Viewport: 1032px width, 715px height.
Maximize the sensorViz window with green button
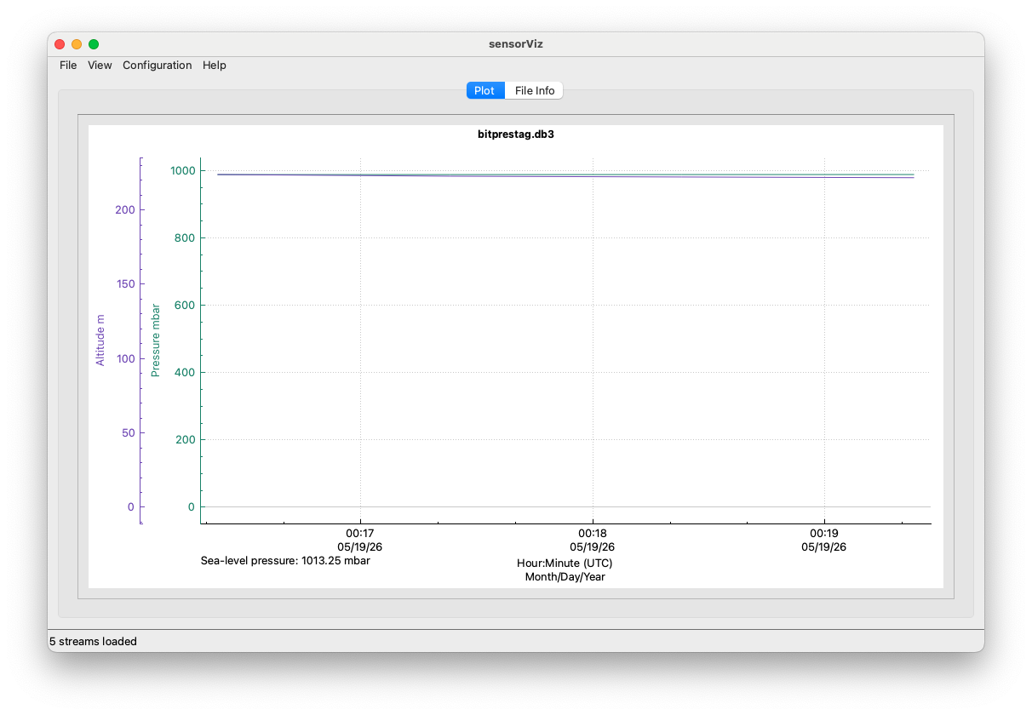(94, 44)
